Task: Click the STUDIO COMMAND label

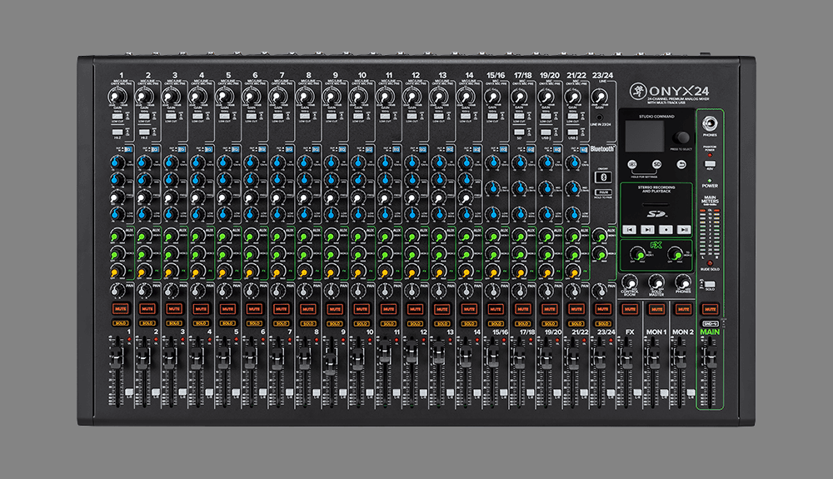Action: (x=656, y=116)
